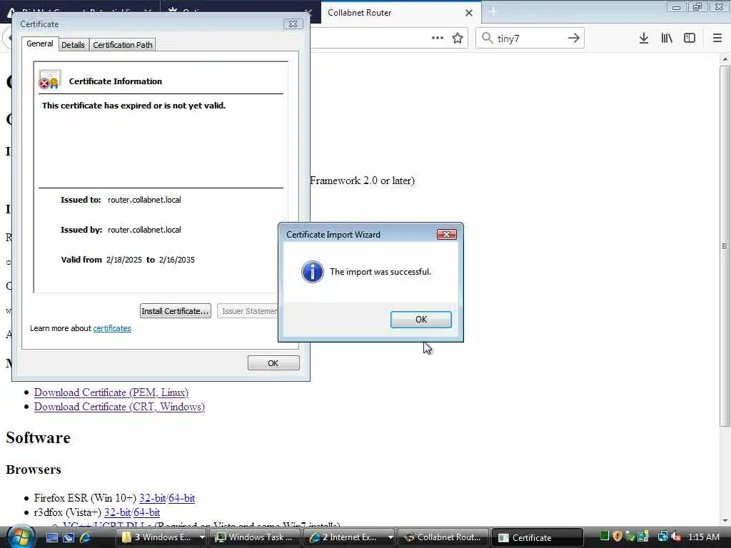The width and height of the screenshot is (731, 548).
Task: Click the Browsers subheading
Action: [34, 470]
